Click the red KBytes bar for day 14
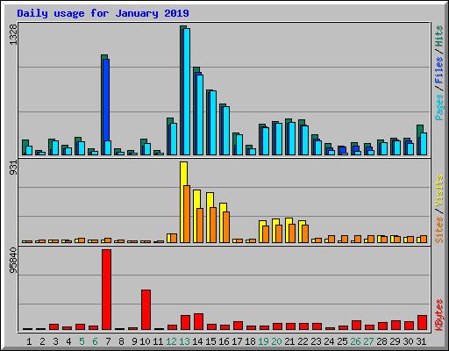 pyautogui.click(x=198, y=322)
